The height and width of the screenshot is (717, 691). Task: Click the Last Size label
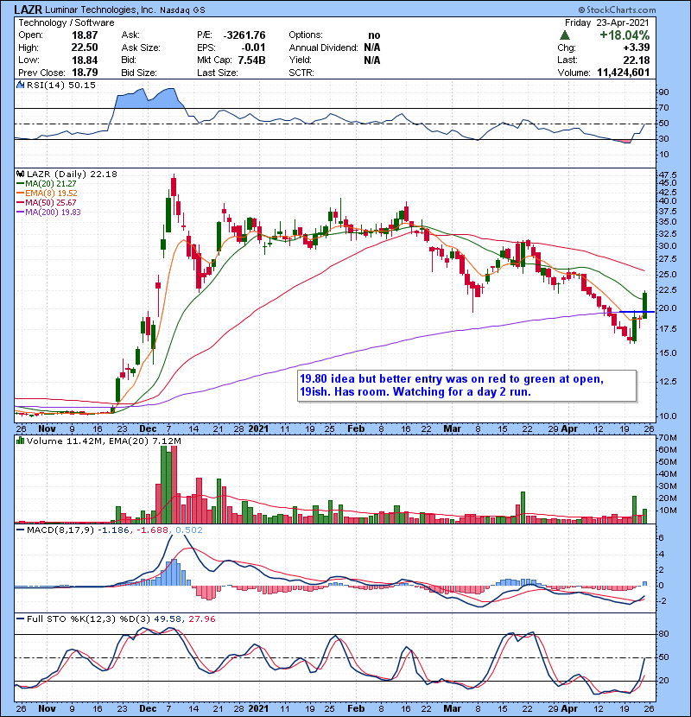(218, 73)
